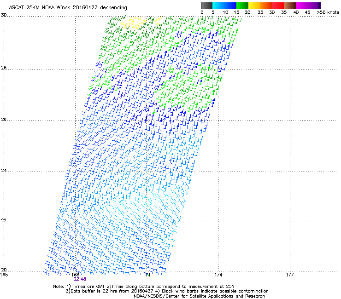Image resolution: width=341 pixels, height=299 pixels.
Task: Click the '>50 knots' legend label
Action: (328, 12)
